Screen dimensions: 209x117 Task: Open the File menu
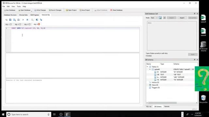[x=4, y=6]
